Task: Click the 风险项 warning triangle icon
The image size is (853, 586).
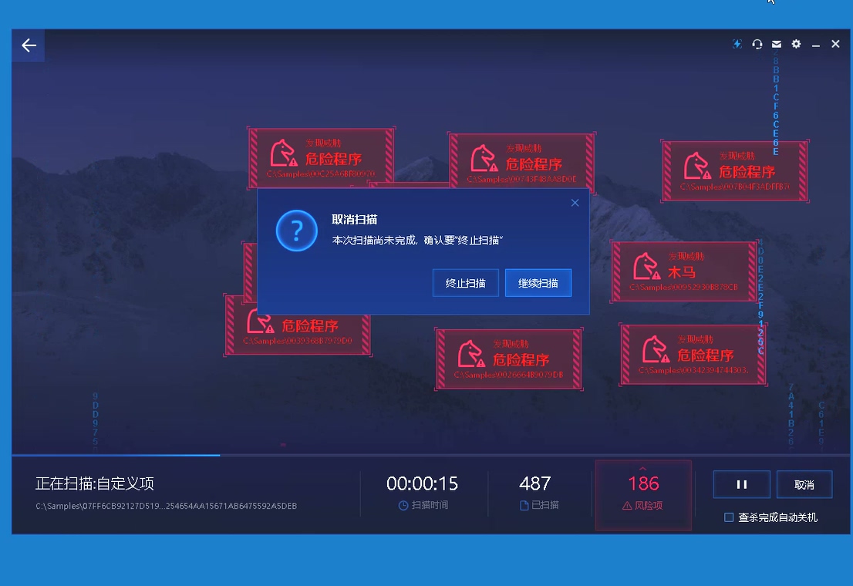Action: pyautogui.click(x=627, y=506)
